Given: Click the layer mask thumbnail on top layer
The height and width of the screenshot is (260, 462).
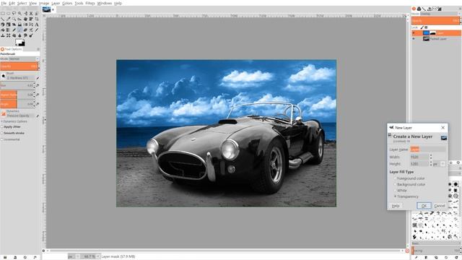Looking at the screenshot, I should point(433,33).
